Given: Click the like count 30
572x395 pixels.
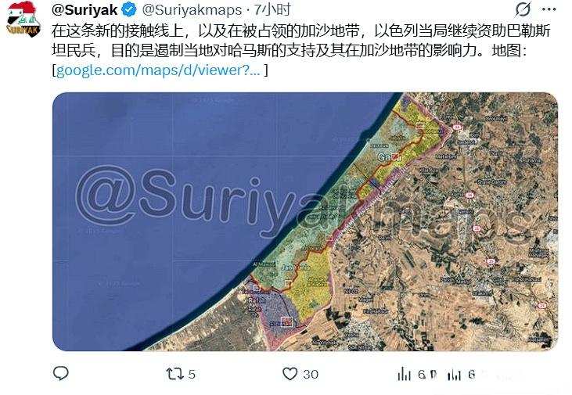Looking at the screenshot, I should pos(311,374).
